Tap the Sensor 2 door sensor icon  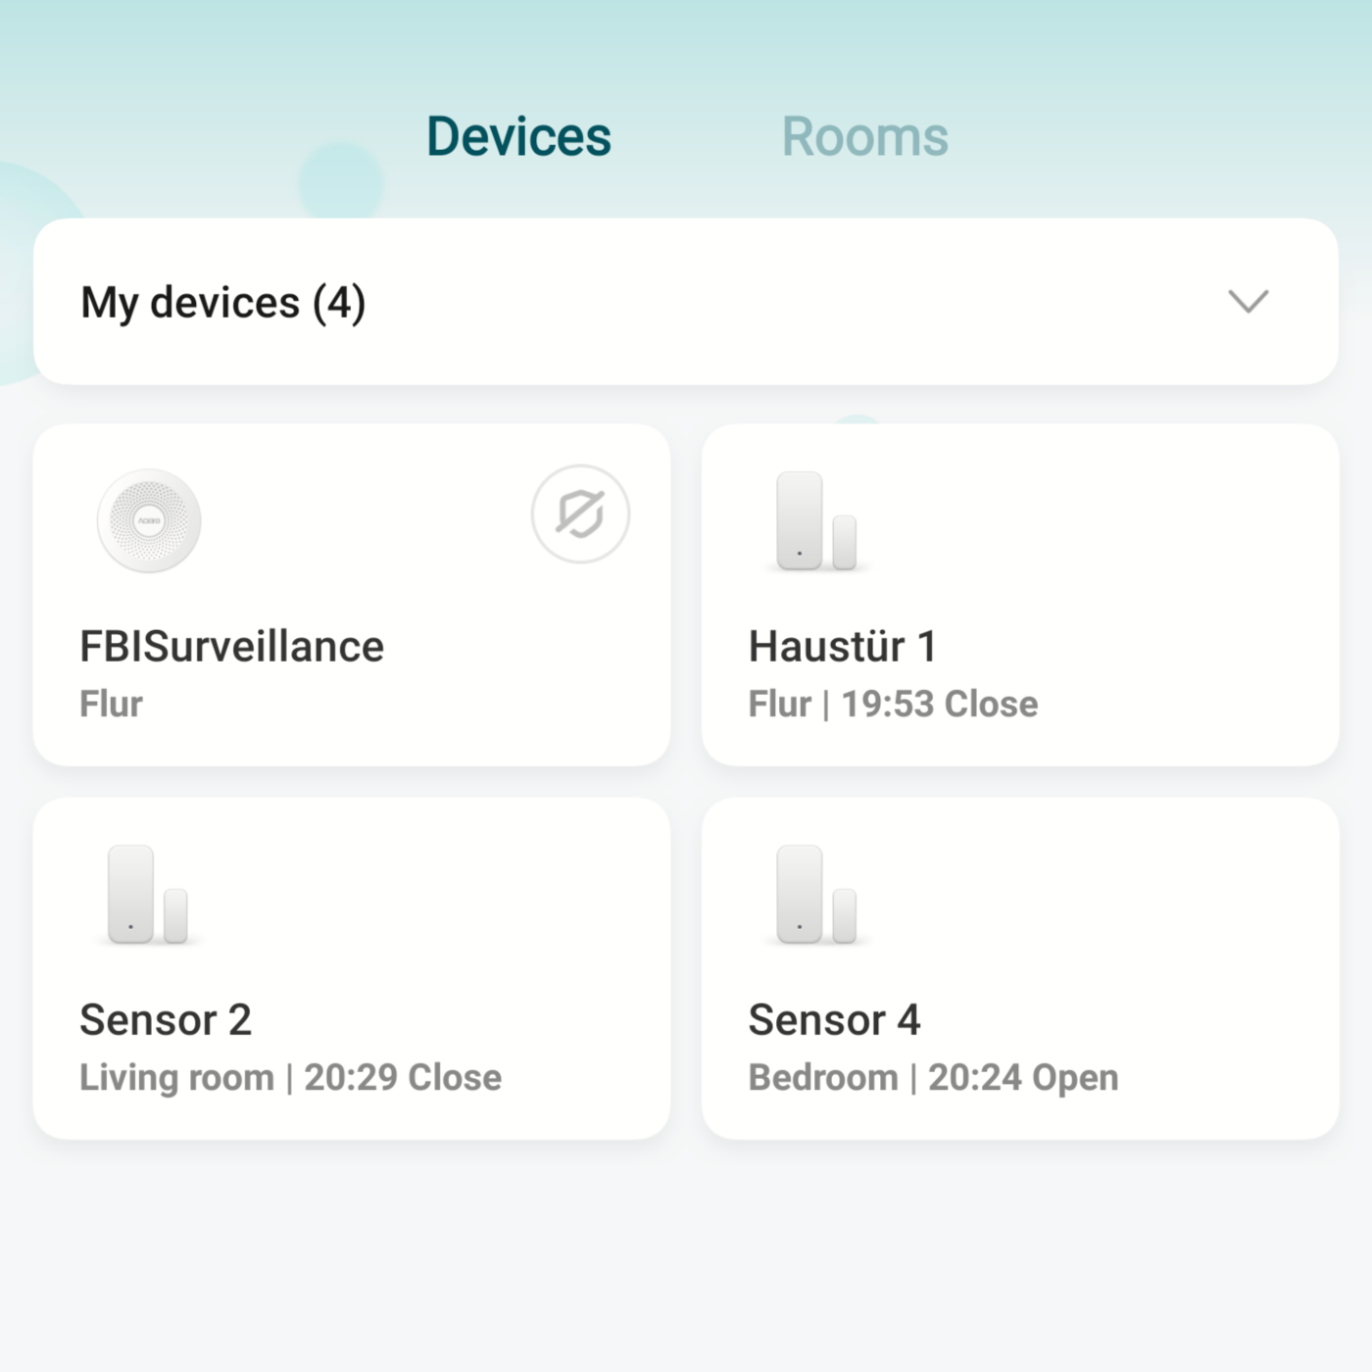[147, 894]
